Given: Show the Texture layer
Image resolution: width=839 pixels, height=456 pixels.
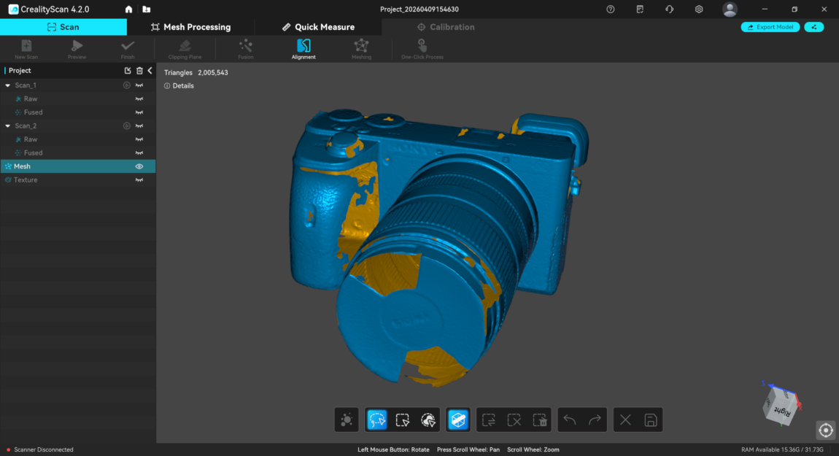Looking at the screenshot, I should (x=139, y=180).
